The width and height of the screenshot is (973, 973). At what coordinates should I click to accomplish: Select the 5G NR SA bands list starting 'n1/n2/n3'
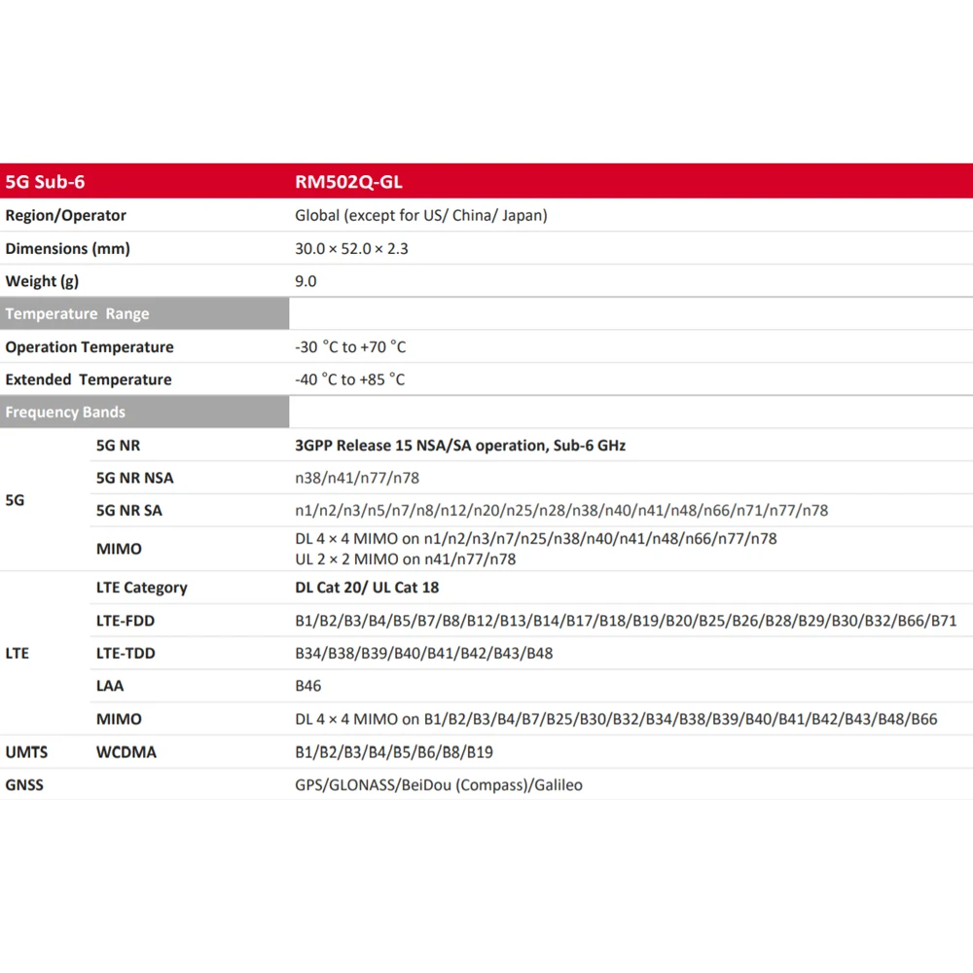pos(561,511)
